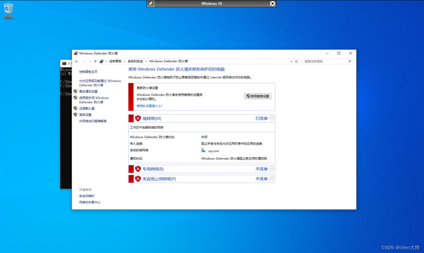Open 控制面板主页 link
This screenshot has height=253, width=424.
click(x=88, y=72)
